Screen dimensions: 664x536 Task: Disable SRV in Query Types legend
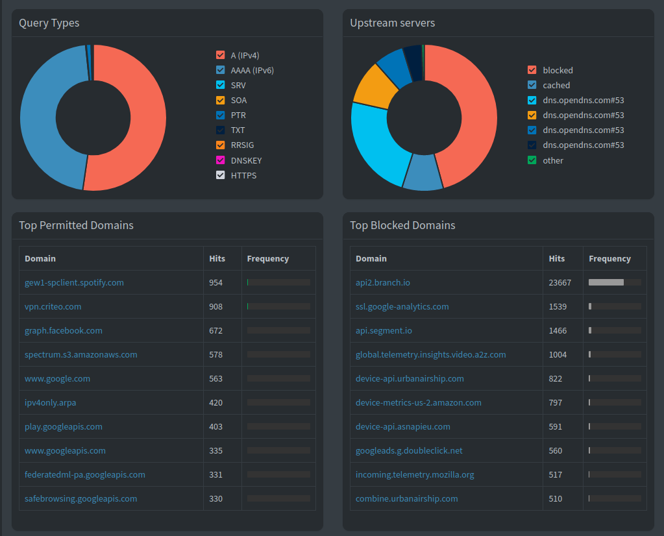pyautogui.click(x=220, y=85)
